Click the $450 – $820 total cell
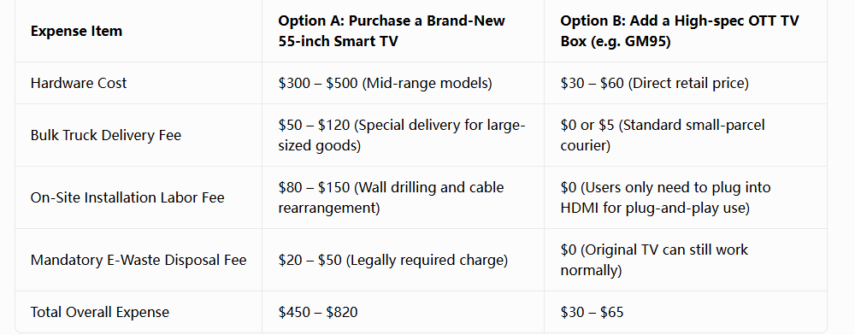The width and height of the screenshot is (855, 335). tap(318, 312)
